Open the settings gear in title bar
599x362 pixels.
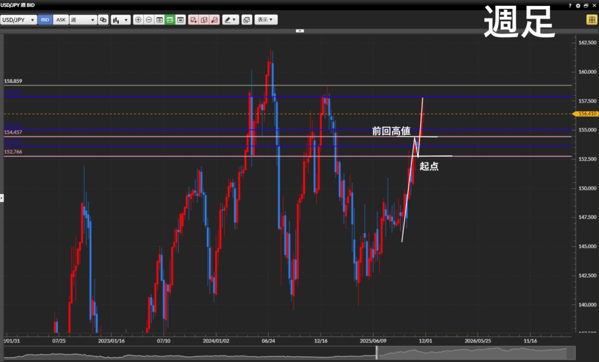click(578, 5)
